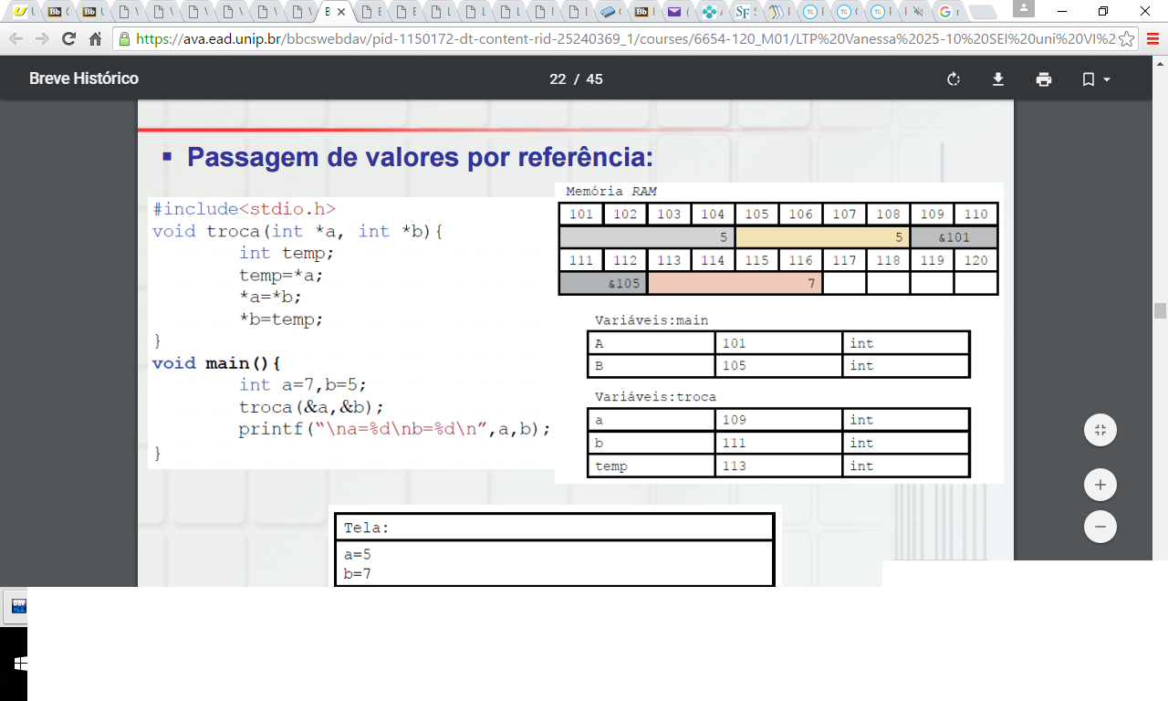1168x701 pixels.
Task: Open a new browser tab
Action: coord(982,12)
